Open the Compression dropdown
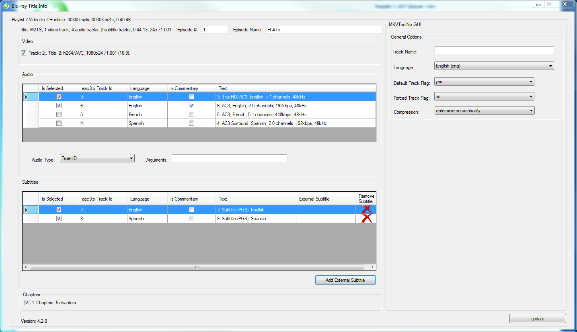Viewport: 577px width, 332px height. pyautogui.click(x=484, y=111)
